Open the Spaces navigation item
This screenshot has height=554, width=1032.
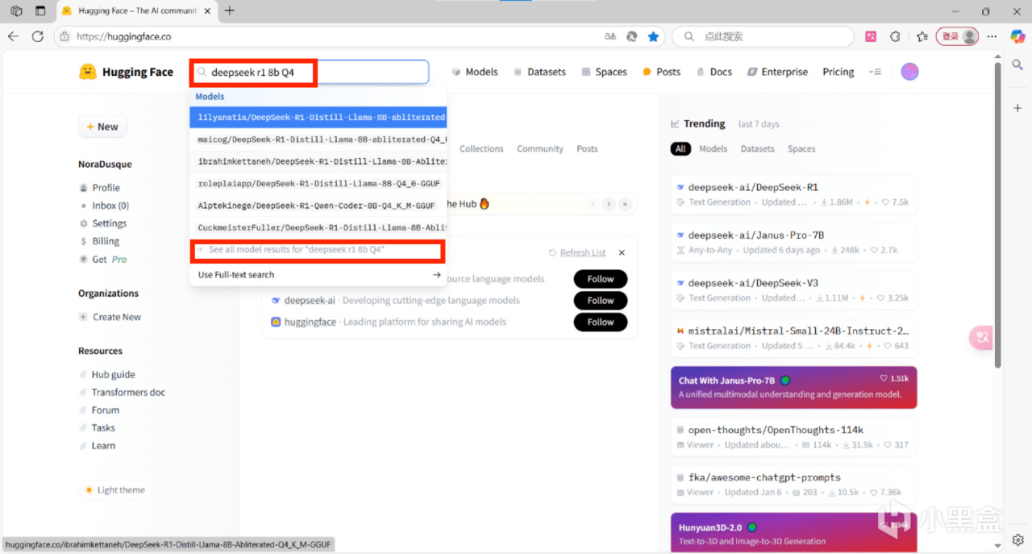click(604, 72)
